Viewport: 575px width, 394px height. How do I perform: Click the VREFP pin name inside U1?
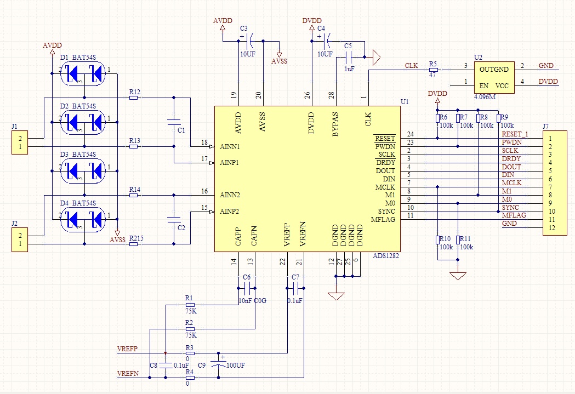coord(287,235)
